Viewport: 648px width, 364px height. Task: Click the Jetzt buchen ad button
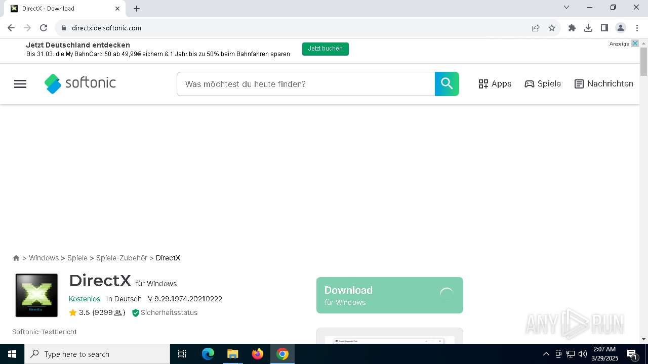(x=326, y=49)
